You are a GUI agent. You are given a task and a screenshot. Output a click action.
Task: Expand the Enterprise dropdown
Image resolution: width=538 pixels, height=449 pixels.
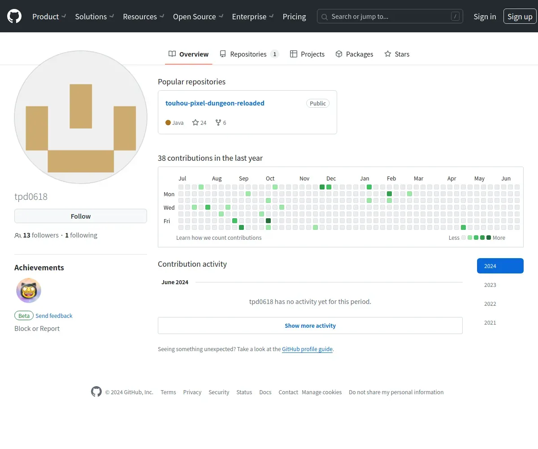pos(253,17)
